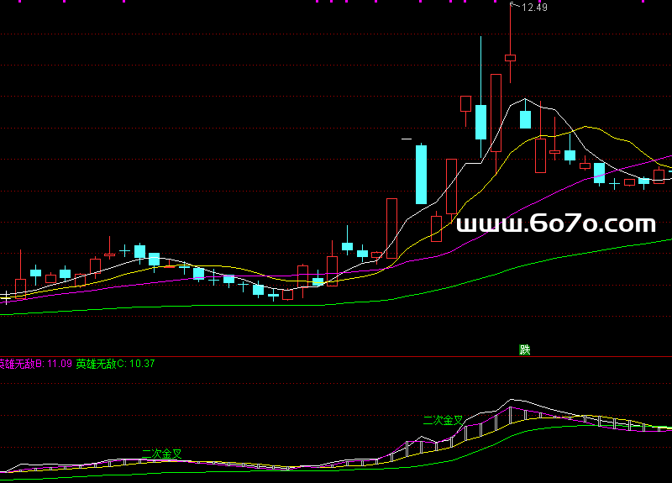Screen dimensions: 672x483
Task: Select the right 二次金叉 signal label
Action: [x=443, y=418]
